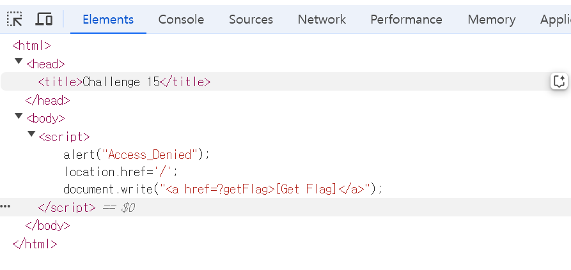Screen dimensions: 571x270
Task: Open the Memory tab
Action: 492,19
